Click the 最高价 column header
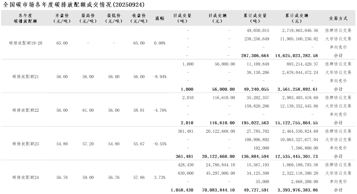The width and height of the screenshot is (357, 194). pyautogui.click(x=88, y=18)
